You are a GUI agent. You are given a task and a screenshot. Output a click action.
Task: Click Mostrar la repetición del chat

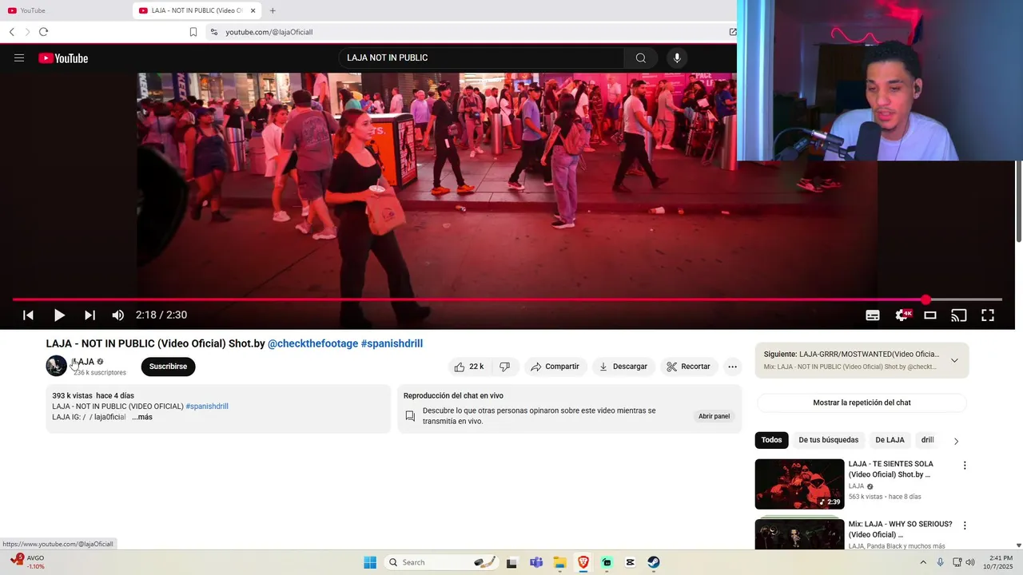[x=862, y=402]
